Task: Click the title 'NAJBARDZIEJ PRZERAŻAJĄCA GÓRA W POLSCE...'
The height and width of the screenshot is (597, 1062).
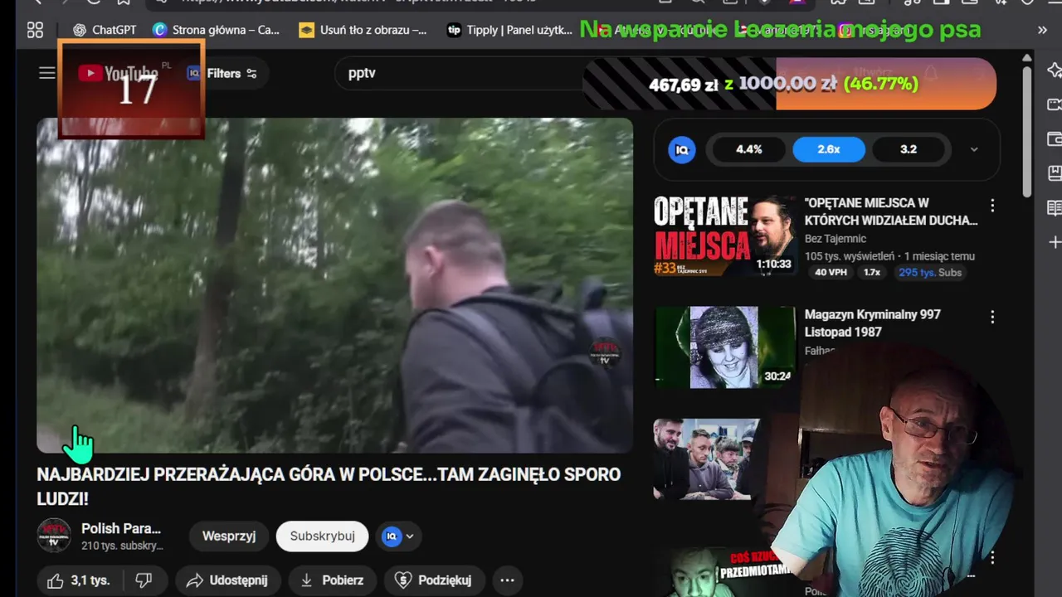Action: coord(329,486)
